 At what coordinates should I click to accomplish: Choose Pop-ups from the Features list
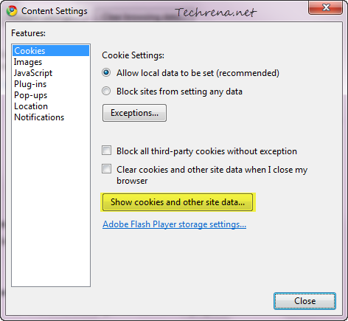click(x=30, y=95)
